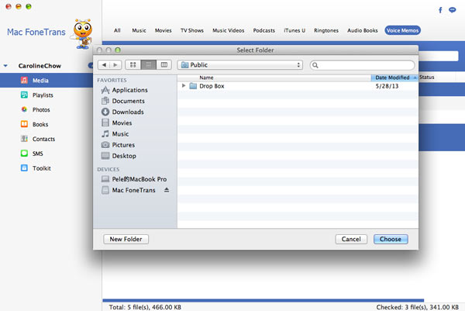The width and height of the screenshot is (465, 311).
Task: Click Cancel in Select Folder dialog
Action: [x=351, y=239]
